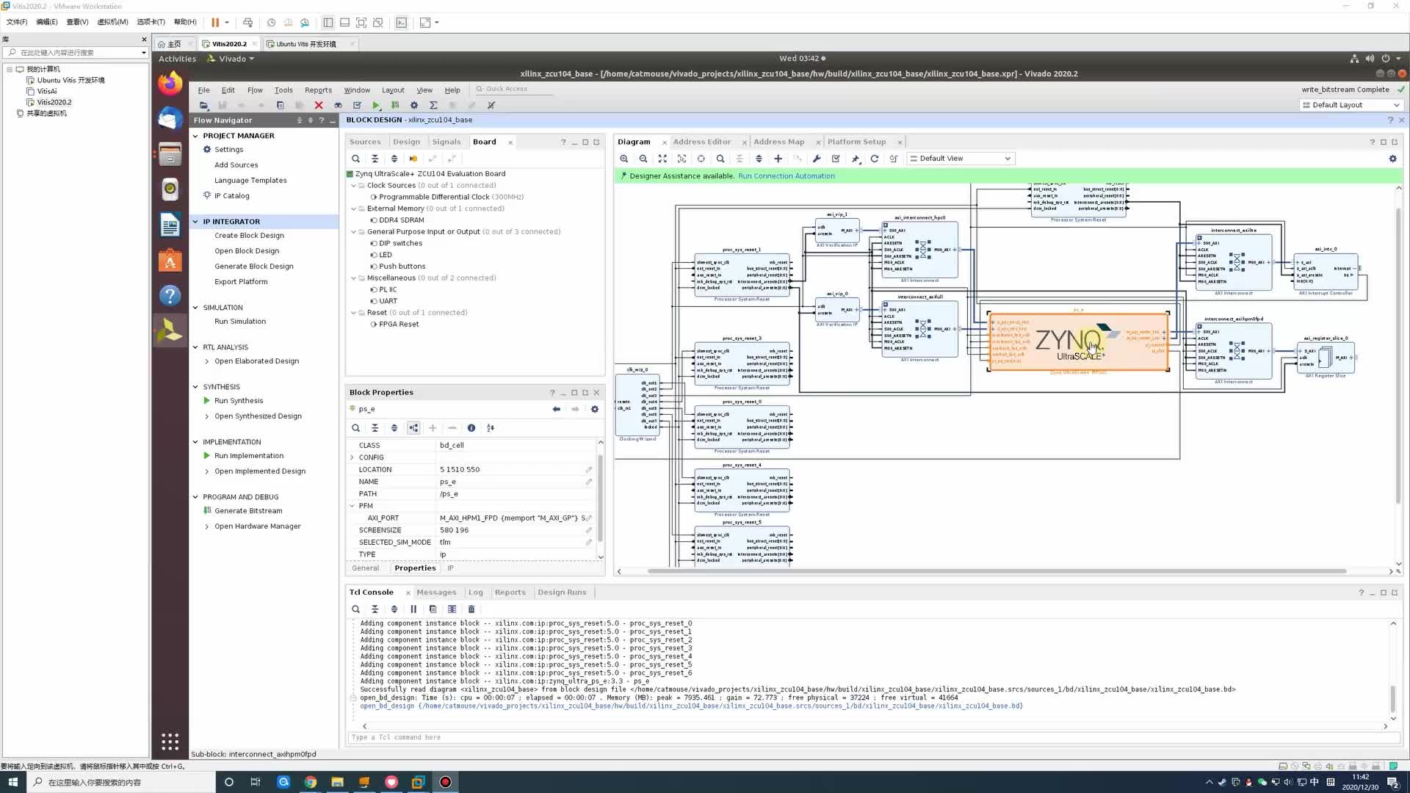Zoom in on the block diagram
Image resolution: width=1410 pixels, height=793 pixels.
(624, 159)
